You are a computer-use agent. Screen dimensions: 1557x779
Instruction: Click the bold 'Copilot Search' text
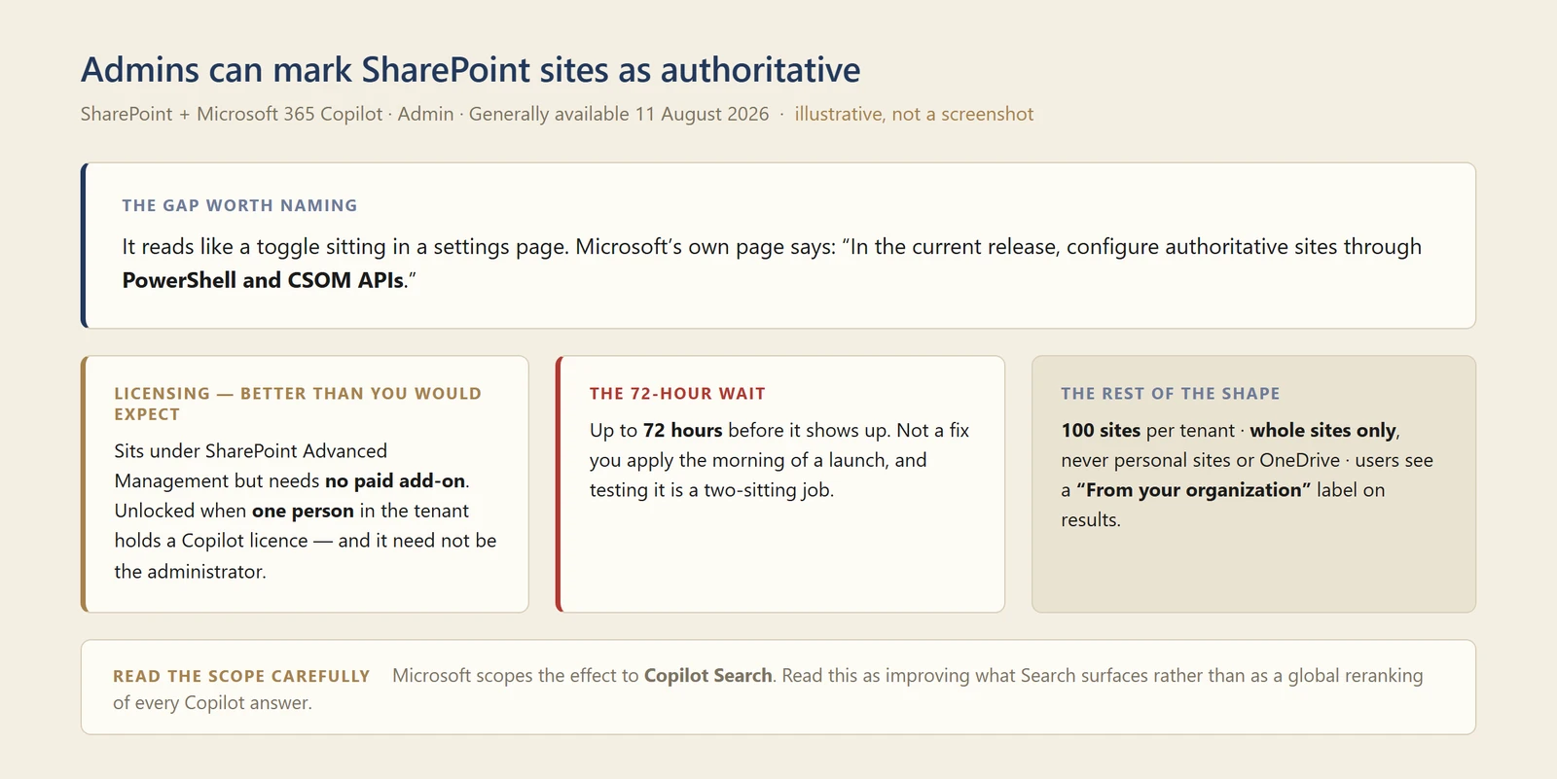(x=707, y=676)
